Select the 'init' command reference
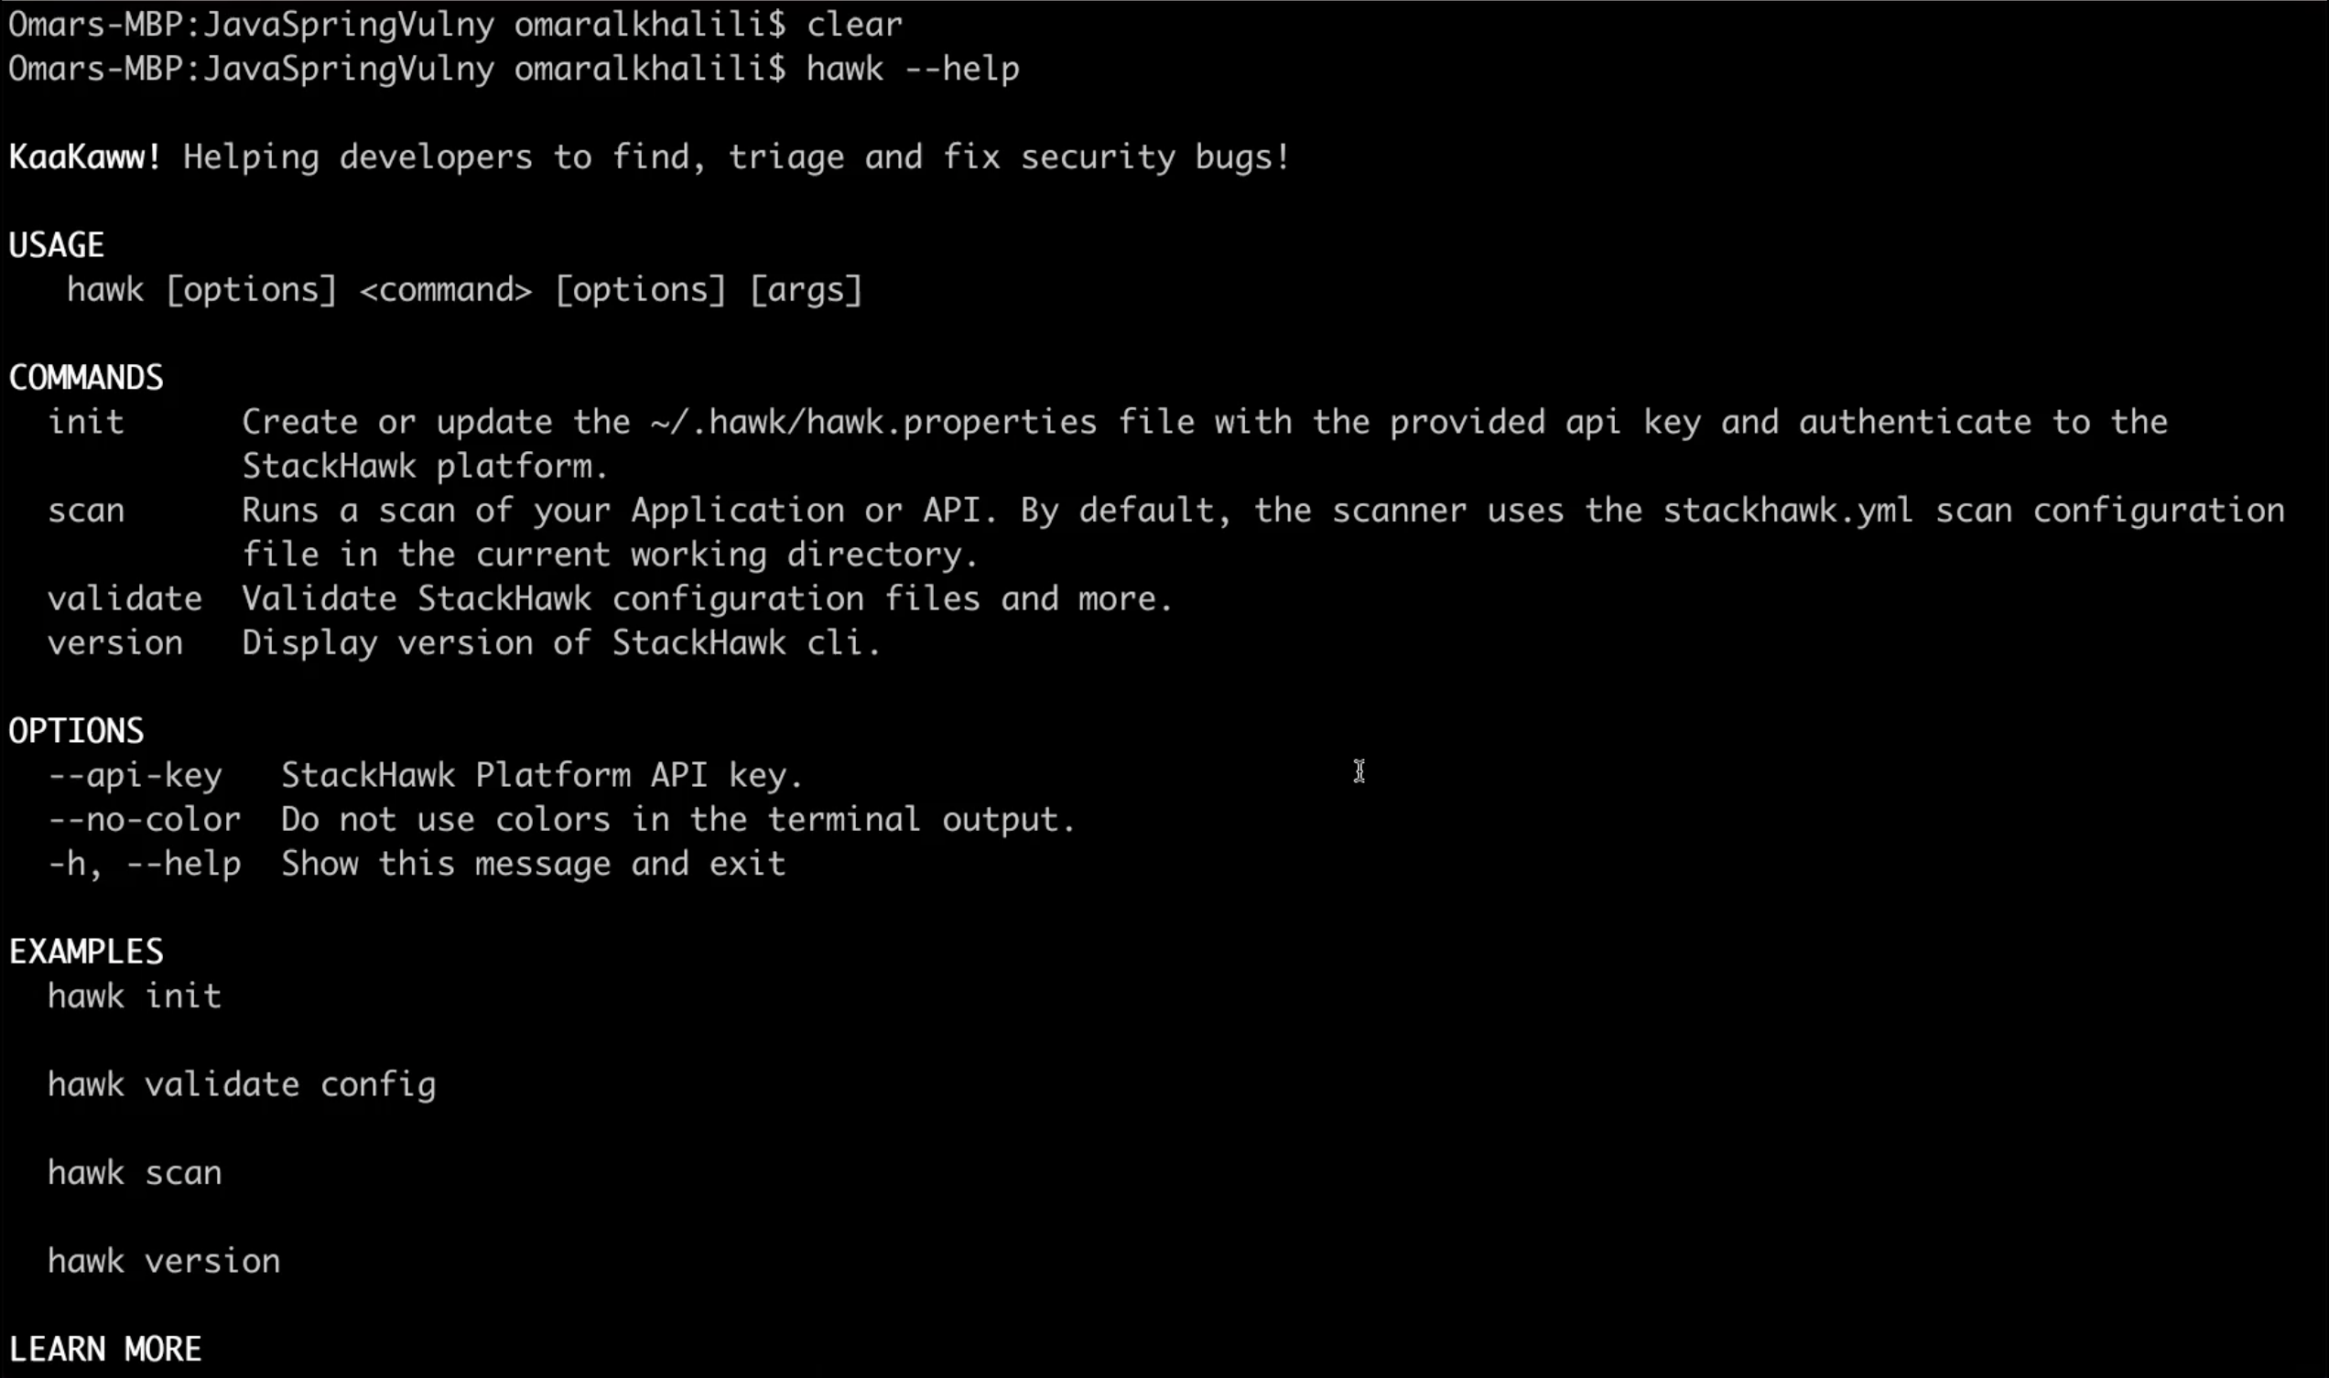2329x1378 pixels. click(x=85, y=422)
